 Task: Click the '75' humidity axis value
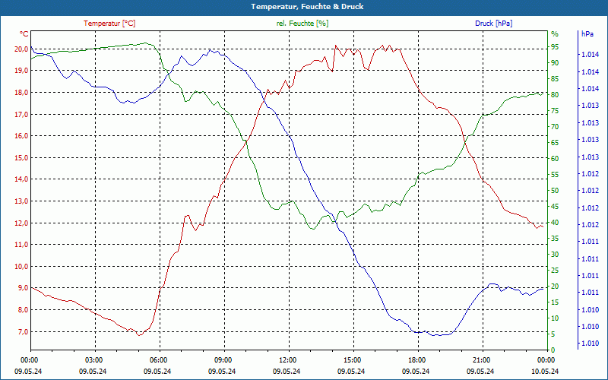click(x=555, y=111)
